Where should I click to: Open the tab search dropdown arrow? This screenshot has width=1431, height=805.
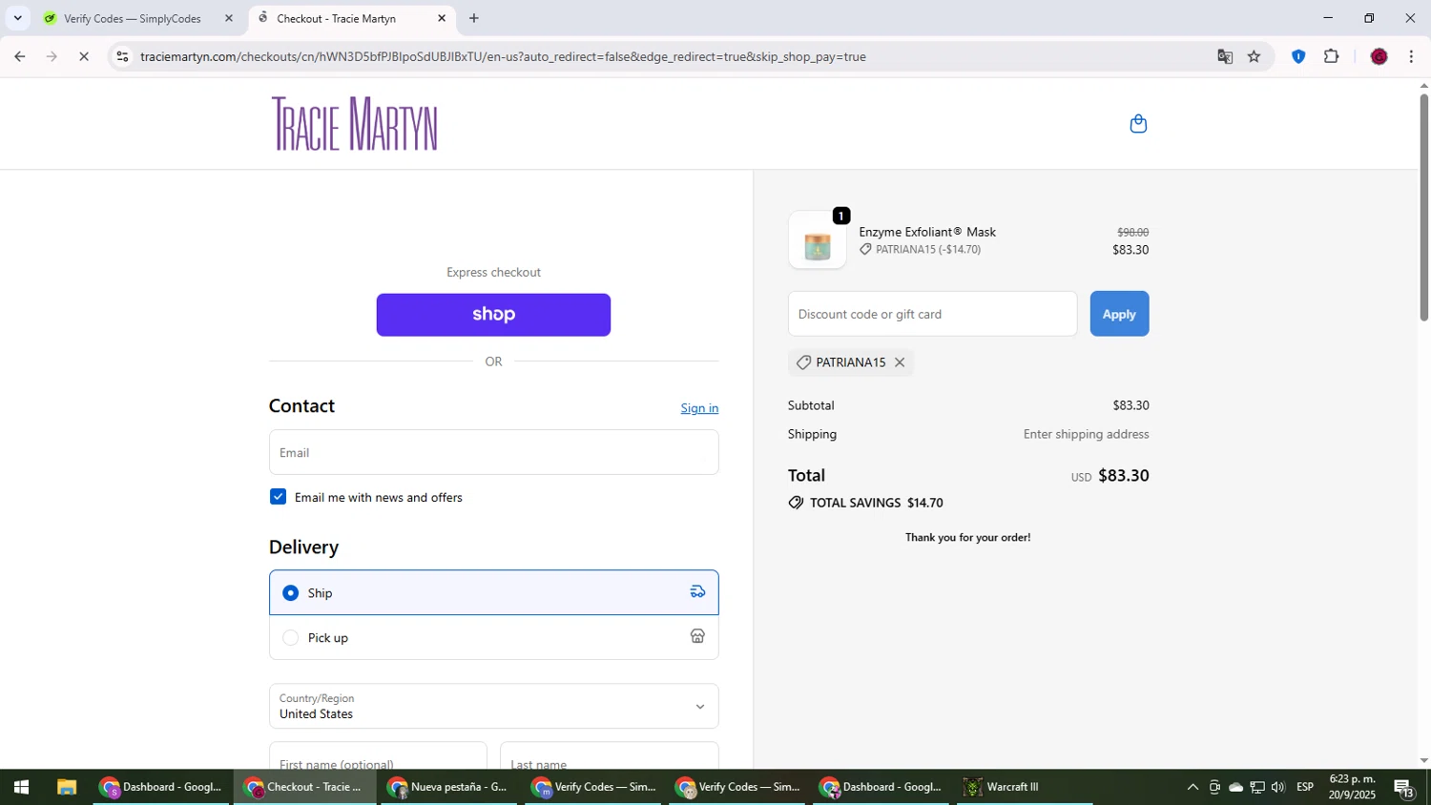pyautogui.click(x=17, y=18)
